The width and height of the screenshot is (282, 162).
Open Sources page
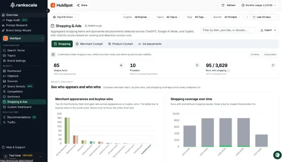(x=12, y=81)
